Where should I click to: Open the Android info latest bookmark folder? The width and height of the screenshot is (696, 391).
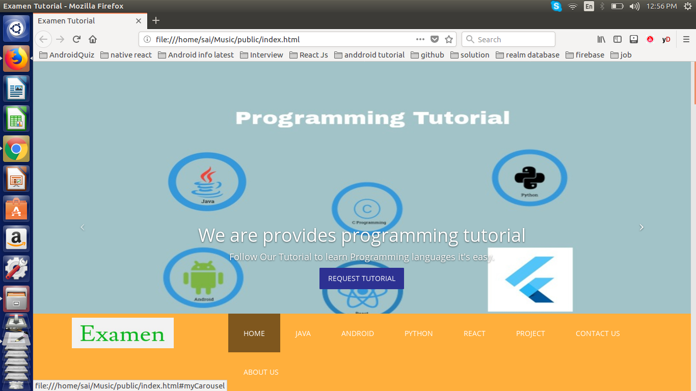[x=196, y=54]
